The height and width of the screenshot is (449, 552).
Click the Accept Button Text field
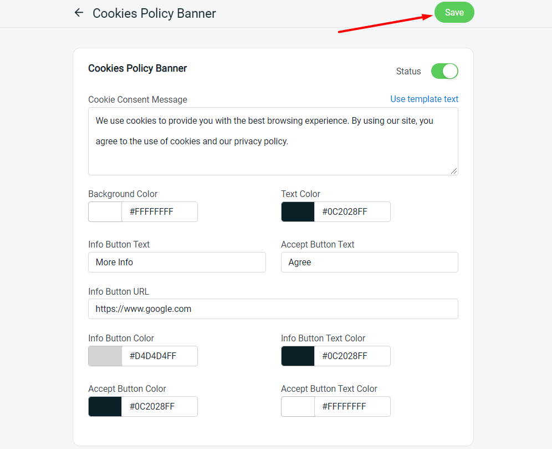[369, 263]
